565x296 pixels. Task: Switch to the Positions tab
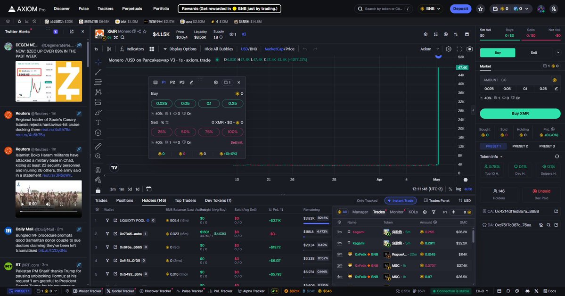tap(125, 200)
